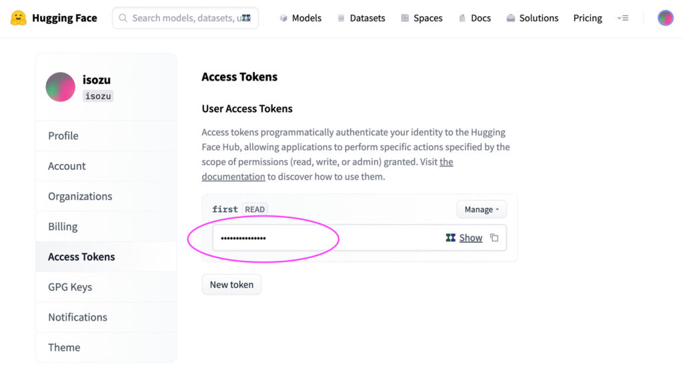This screenshot has width=683, height=382.
Task: Go to the Pricing page
Action: [x=588, y=18]
